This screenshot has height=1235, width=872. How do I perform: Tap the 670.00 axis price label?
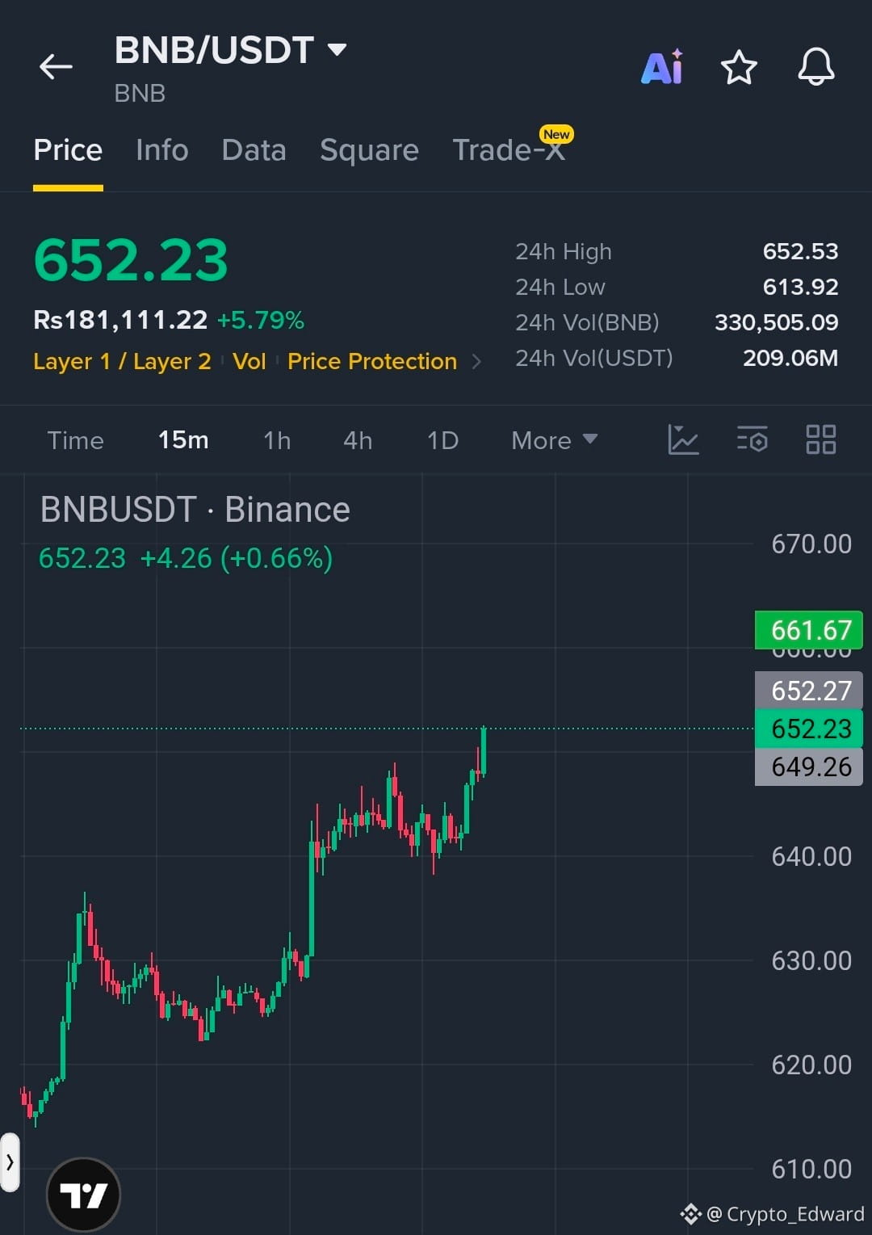pos(811,544)
